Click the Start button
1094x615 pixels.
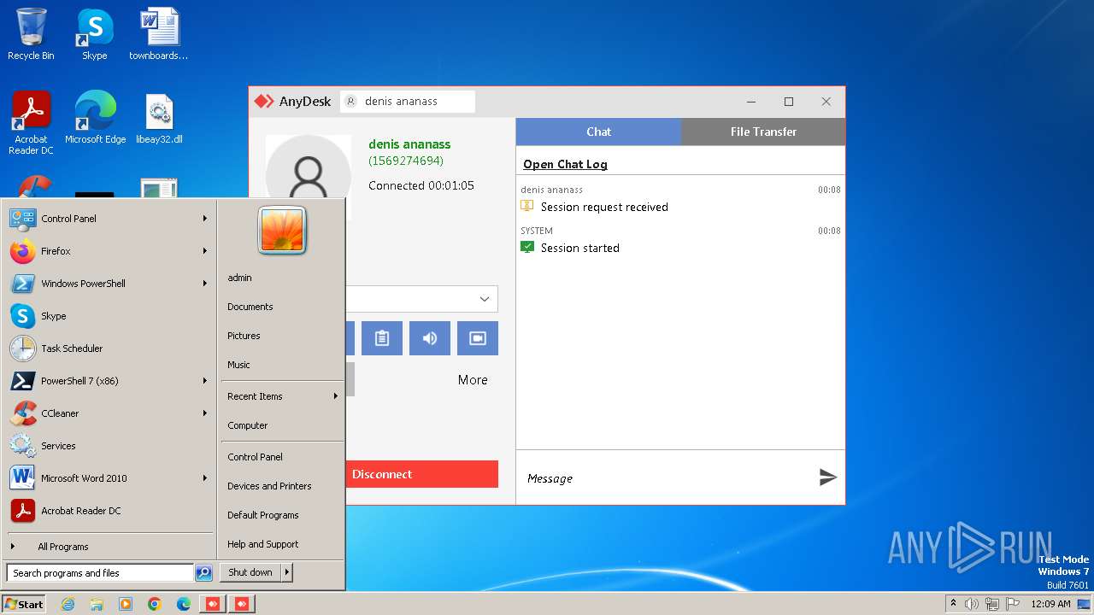tap(24, 604)
